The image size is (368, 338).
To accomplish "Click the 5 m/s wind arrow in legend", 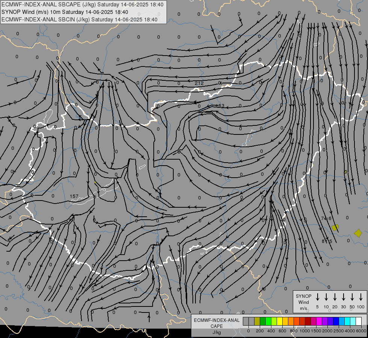I will [317, 297].
